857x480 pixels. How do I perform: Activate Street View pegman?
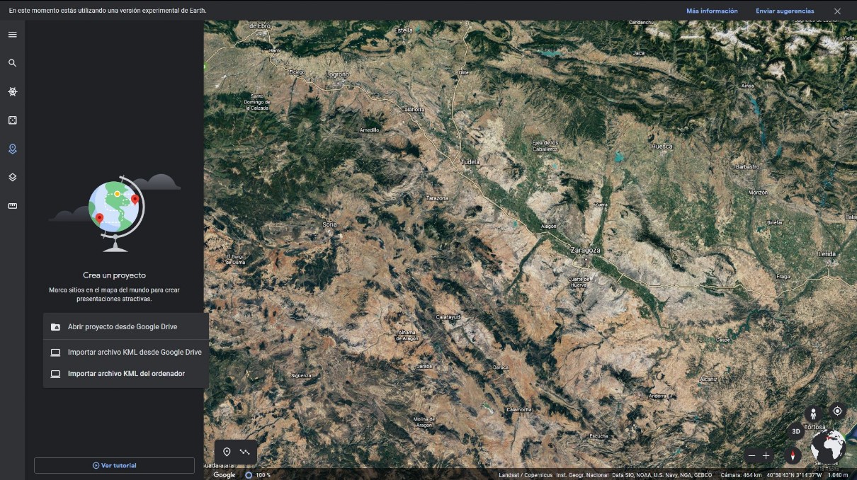(x=814, y=413)
